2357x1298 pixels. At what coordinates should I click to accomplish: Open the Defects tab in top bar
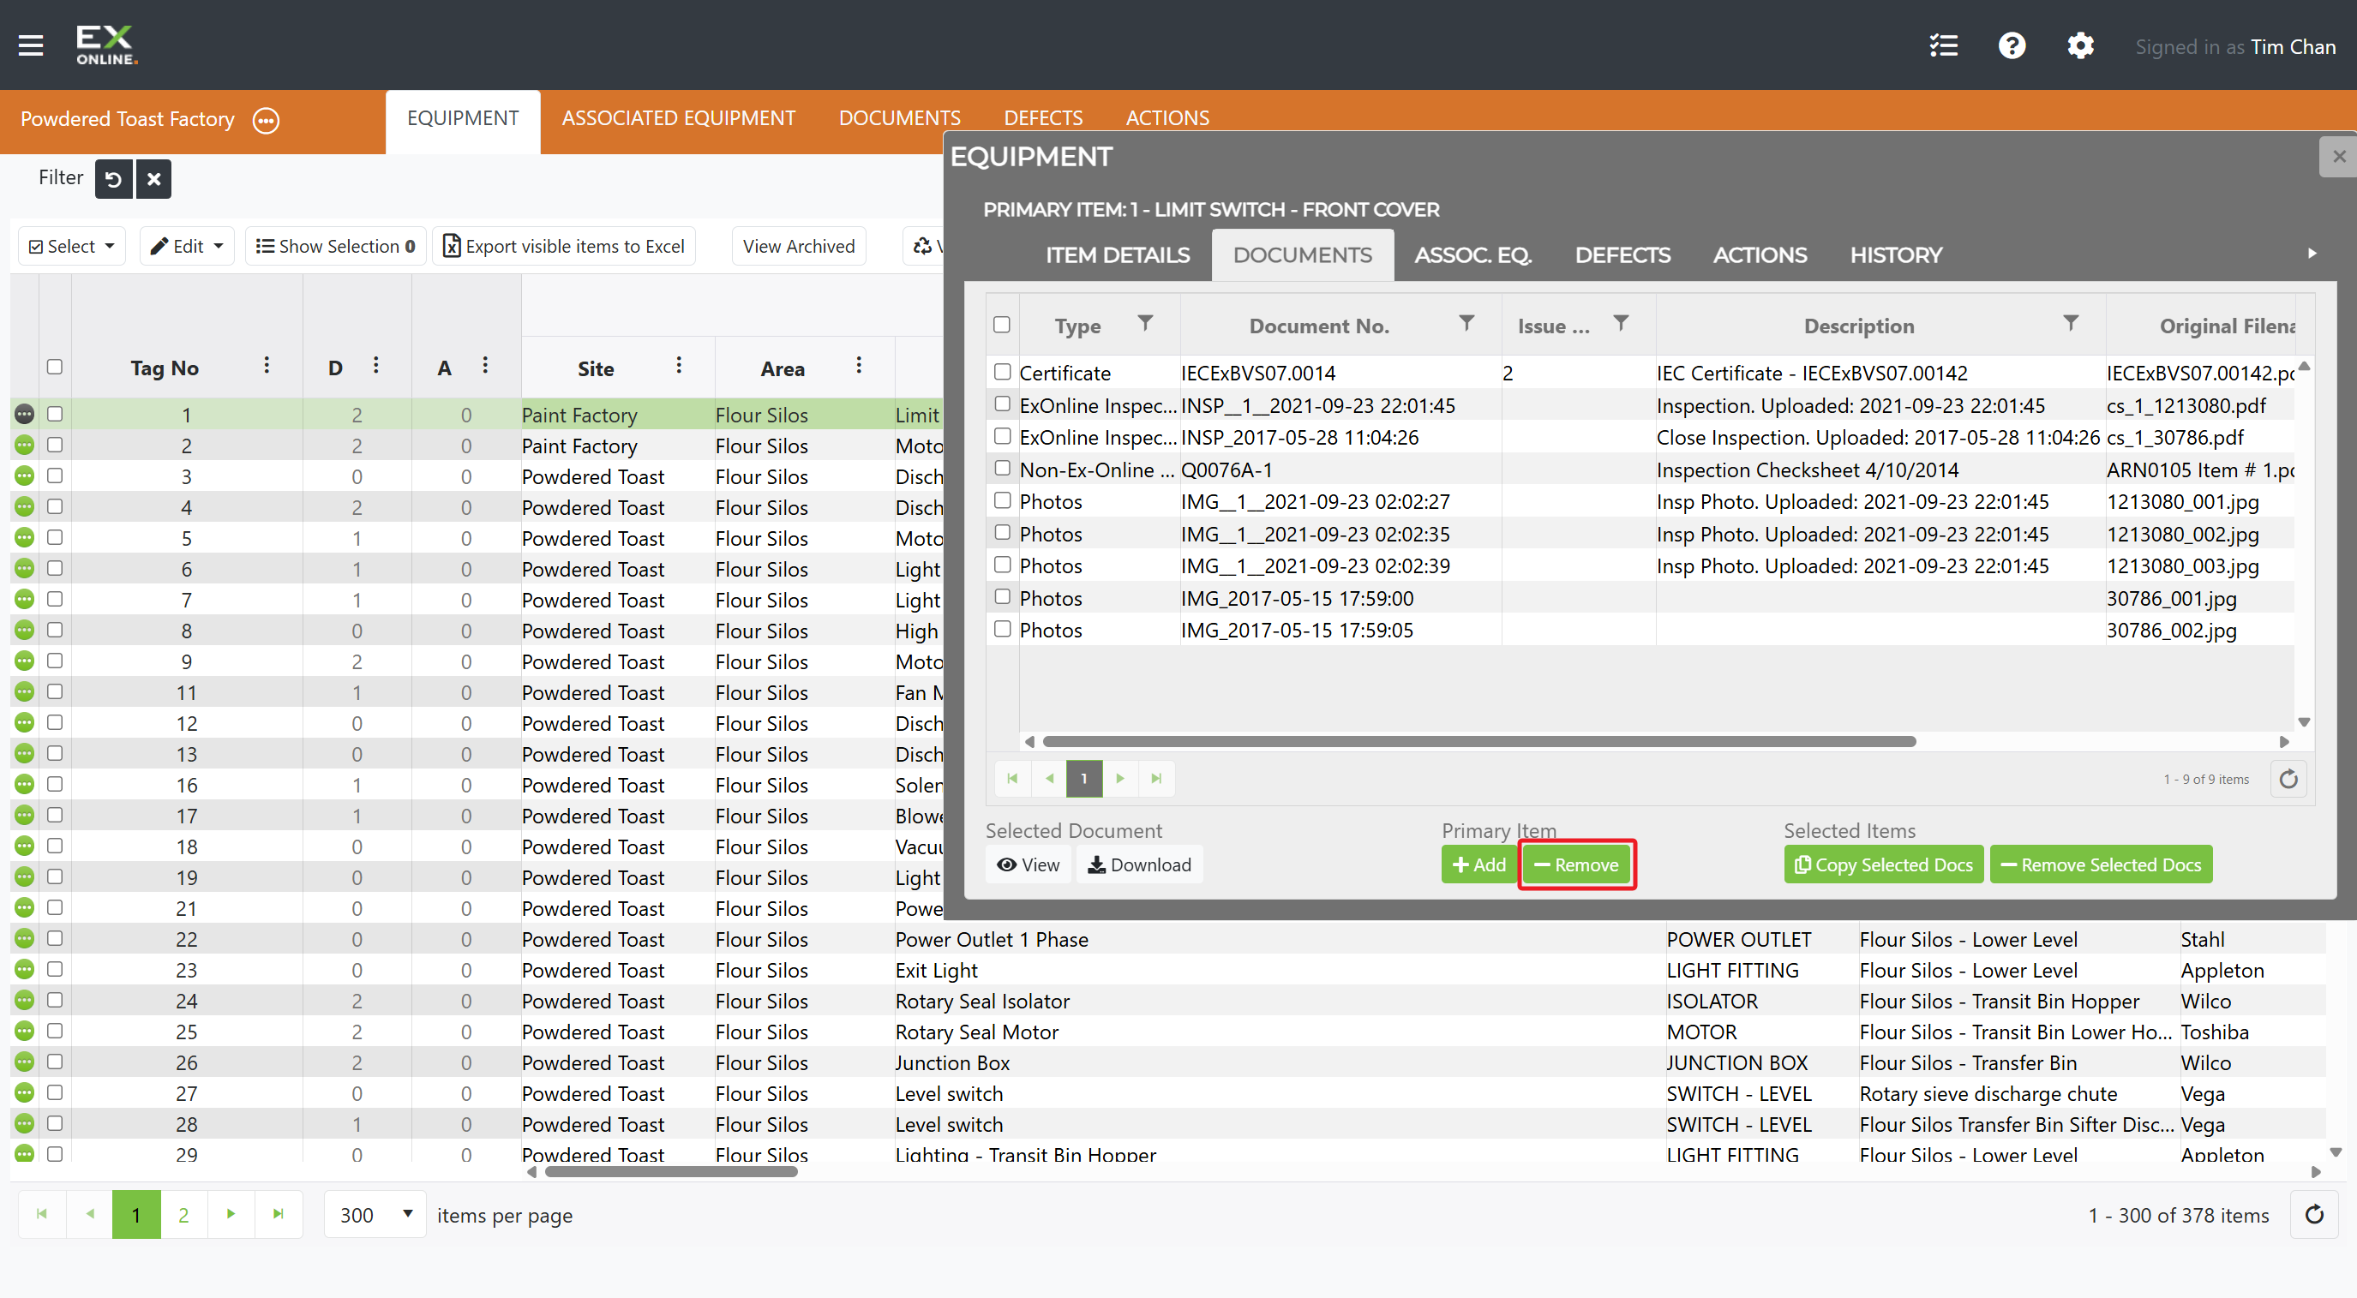tap(1043, 118)
